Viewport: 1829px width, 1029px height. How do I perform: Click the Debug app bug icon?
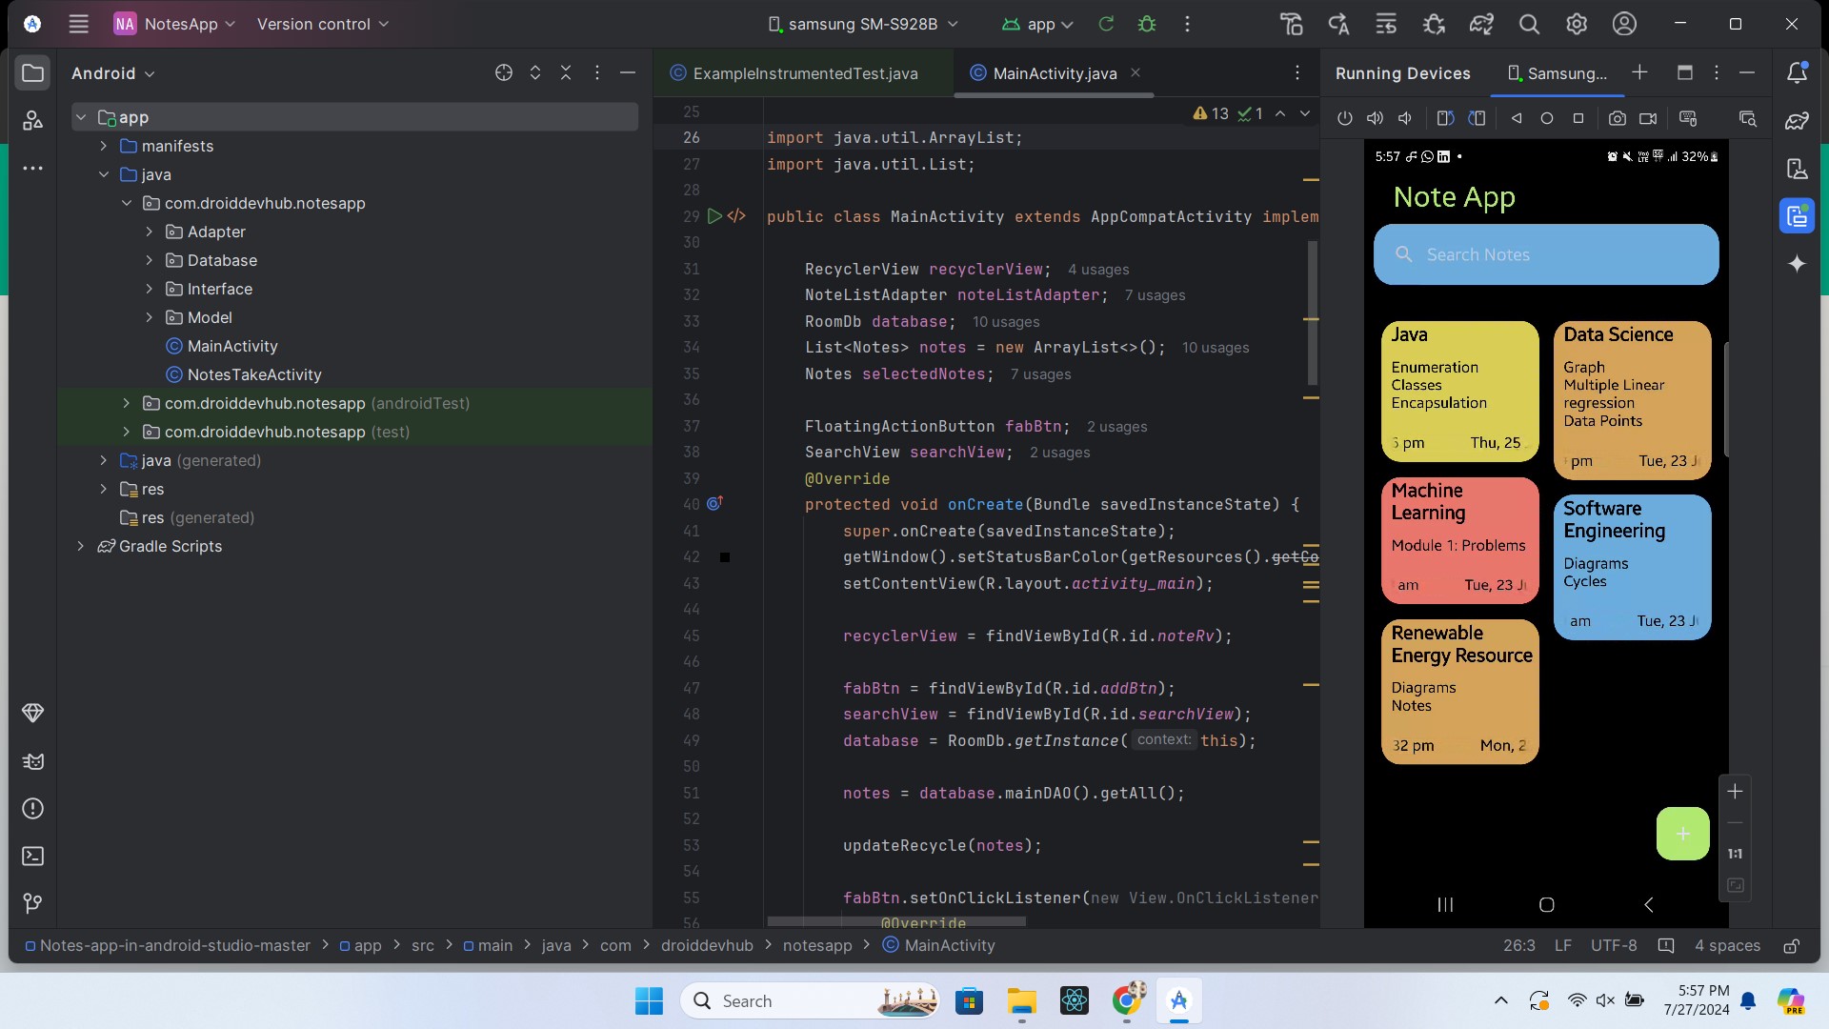tap(1147, 25)
